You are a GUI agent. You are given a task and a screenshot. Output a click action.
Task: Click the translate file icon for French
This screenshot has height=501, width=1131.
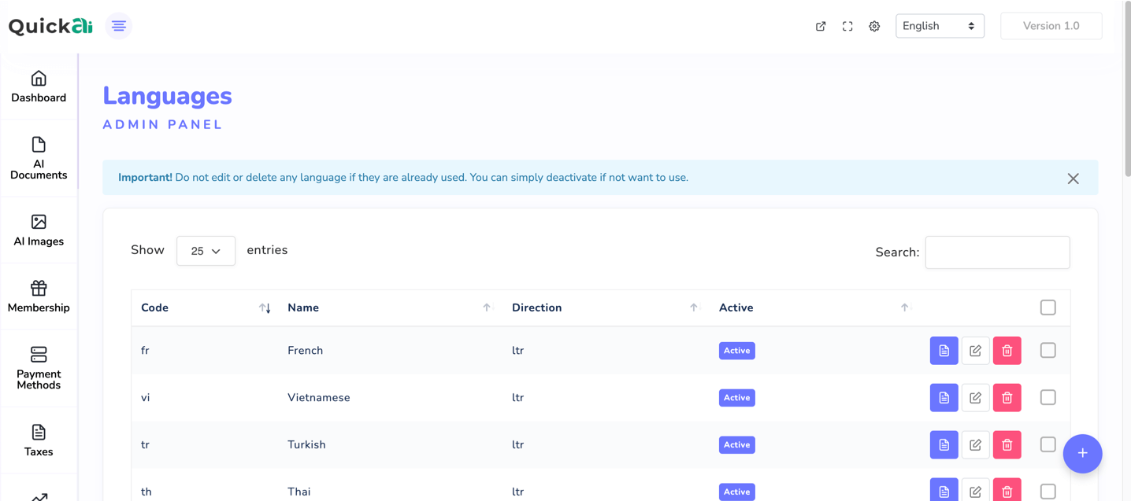(x=944, y=351)
